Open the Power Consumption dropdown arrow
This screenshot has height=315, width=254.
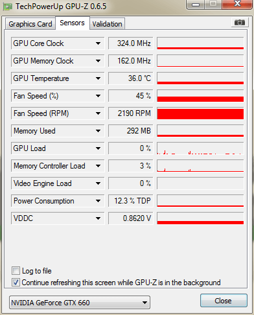tap(98, 201)
